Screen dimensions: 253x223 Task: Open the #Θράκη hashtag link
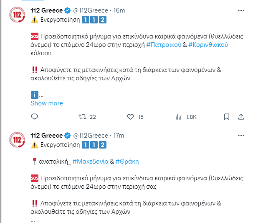point(127,161)
